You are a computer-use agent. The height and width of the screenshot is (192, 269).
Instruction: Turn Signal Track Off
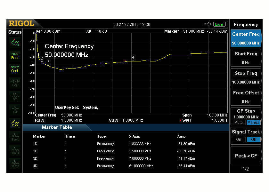pos(254,140)
